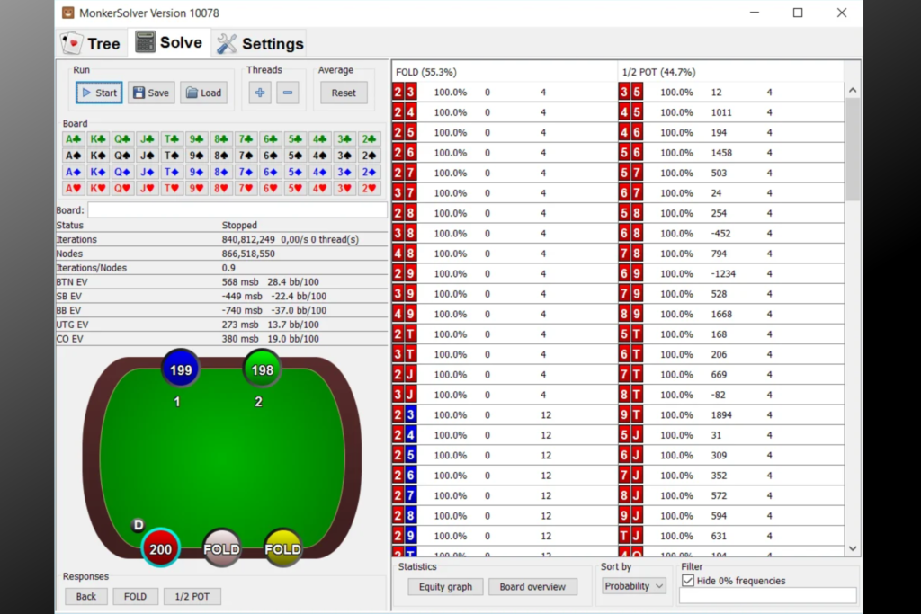This screenshot has width=921, height=614.
Task: Select the 8 9 hand row with 1668
Action: pyautogui.click(x=731, y=314)
